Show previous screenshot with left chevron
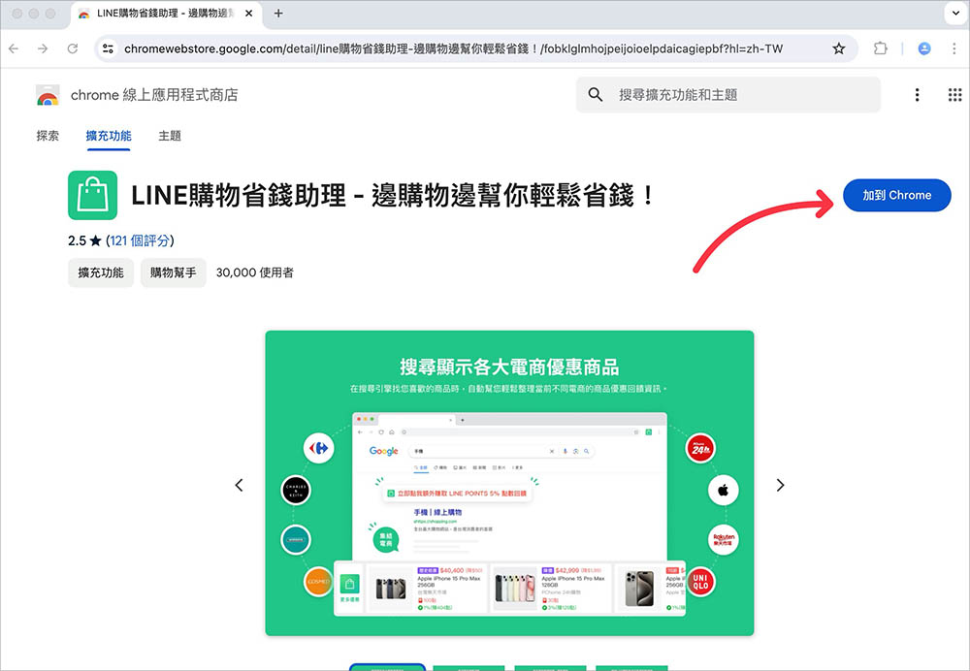970x671 pixels. click(240, 485)
